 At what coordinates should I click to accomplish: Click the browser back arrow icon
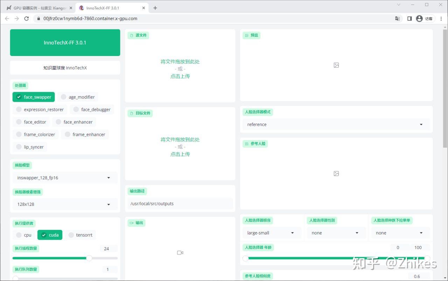[x=7, y=19]
